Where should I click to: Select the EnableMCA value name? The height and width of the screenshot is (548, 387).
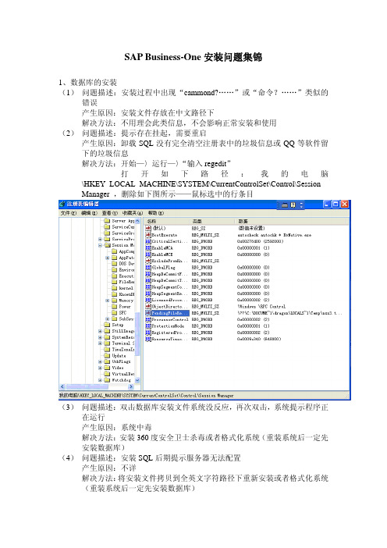pyautogui.click(x=162, y=247)
